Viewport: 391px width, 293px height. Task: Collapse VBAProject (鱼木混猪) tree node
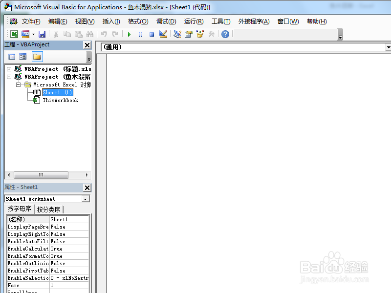pos(9,77)
